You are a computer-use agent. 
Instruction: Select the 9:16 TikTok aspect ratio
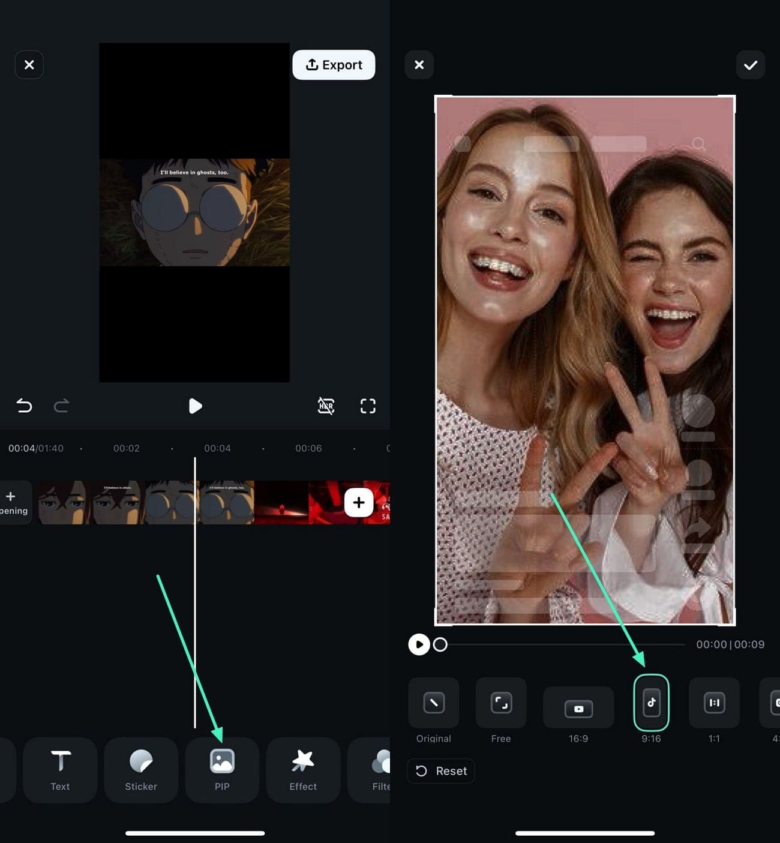pos(651,703)
